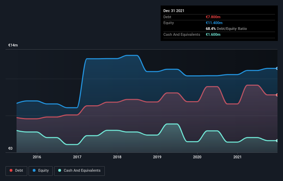Click the €7.800m debt value
Viewport: 283px width, 181px height.
(213, 17)
